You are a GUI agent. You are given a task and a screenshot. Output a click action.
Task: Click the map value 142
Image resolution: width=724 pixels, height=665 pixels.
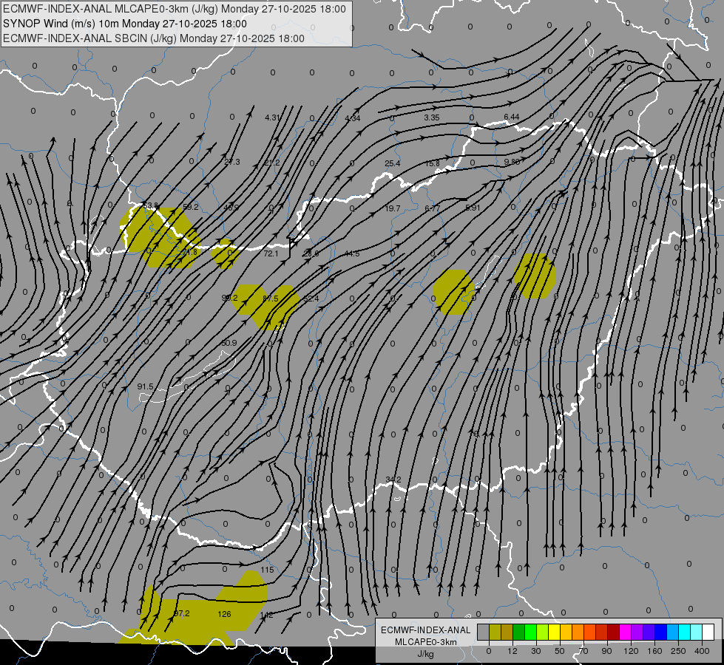coord(266,615)
